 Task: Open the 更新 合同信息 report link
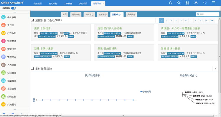click(x=42, y=28)
